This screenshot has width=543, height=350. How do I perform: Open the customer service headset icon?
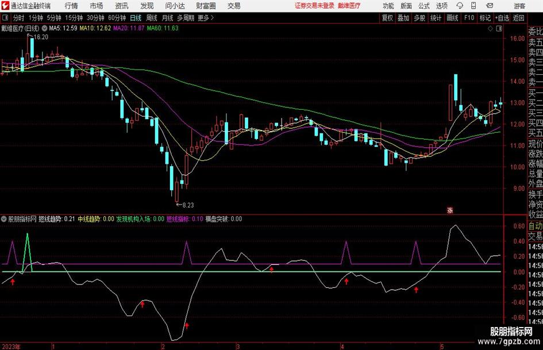pyautogui.click(x=460, y=6)
